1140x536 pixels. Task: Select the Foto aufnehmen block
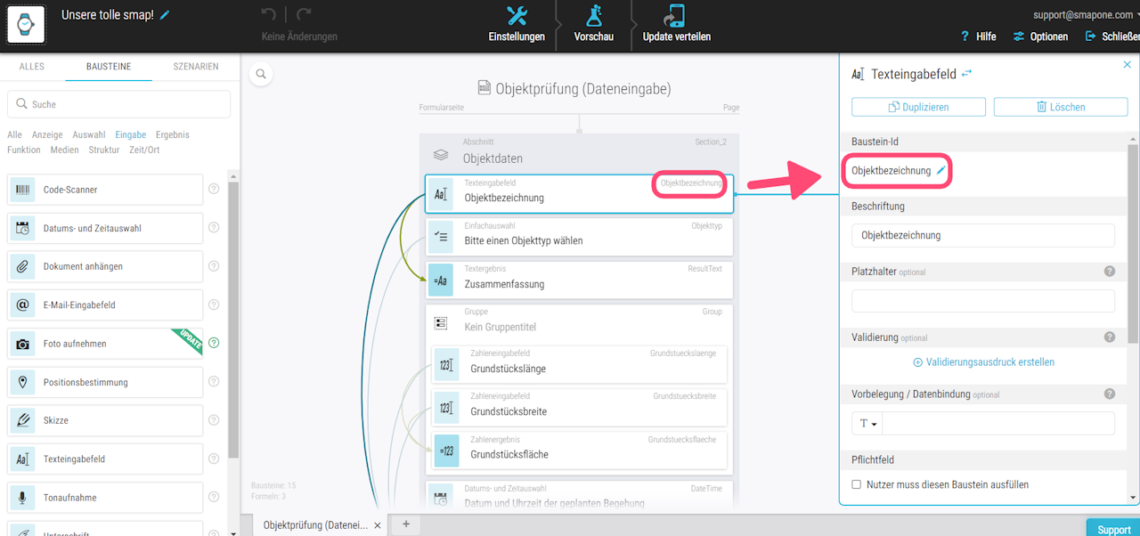106,344
